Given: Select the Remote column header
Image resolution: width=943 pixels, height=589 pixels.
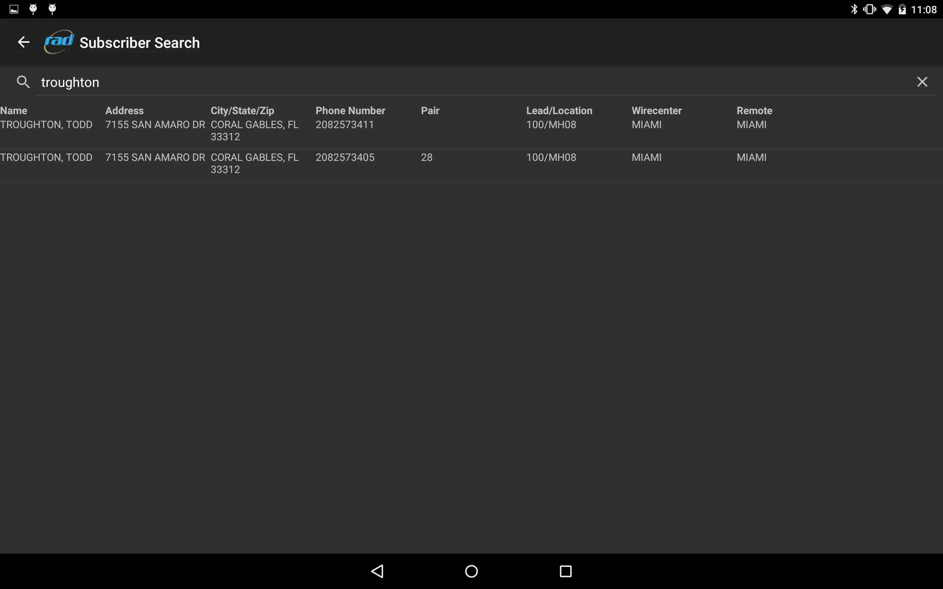Looking at the screenshot, I should [754, 111].
